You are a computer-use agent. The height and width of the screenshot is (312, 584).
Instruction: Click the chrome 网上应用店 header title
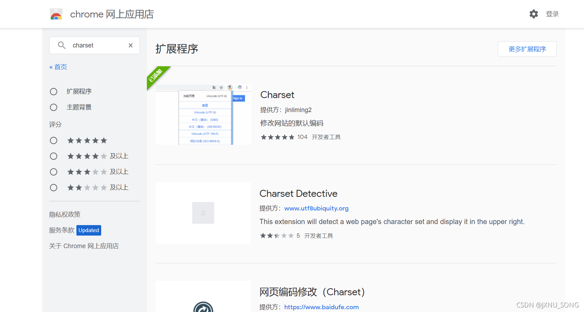coord(112,14)
